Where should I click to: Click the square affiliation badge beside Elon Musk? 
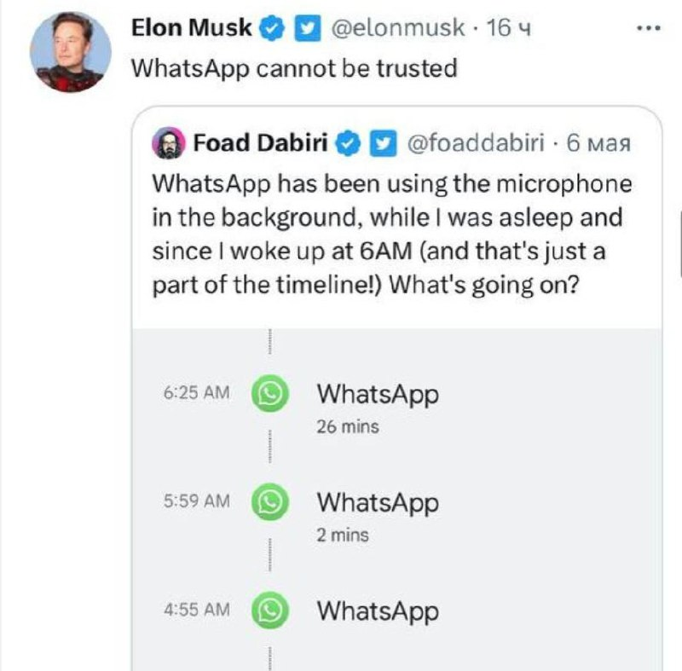(x=304, y=28)
